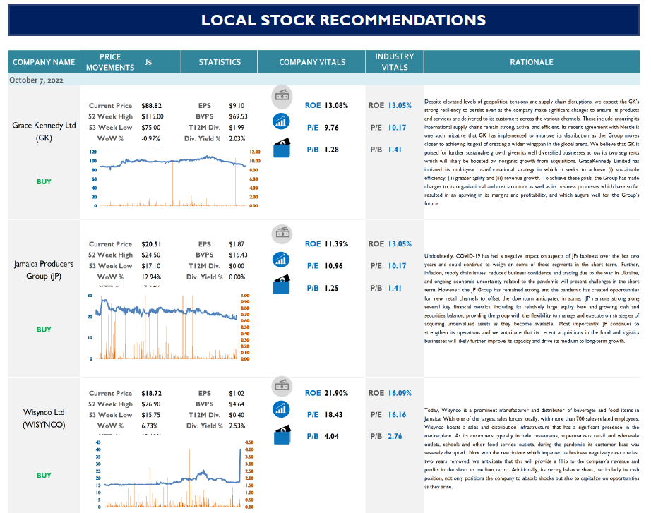Image resolution: width=651 pixels, height=513 pixels.
Task: Click industry P/E 16.16 in Wisynco row
Action: (397, 414)
